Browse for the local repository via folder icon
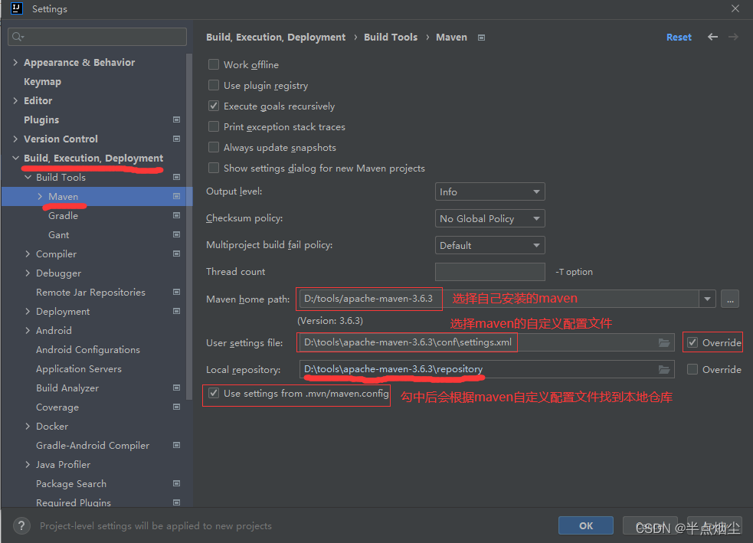 pyautogui.click(x=664, y=370)
